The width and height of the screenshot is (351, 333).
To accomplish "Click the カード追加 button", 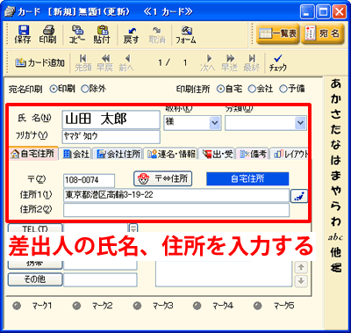I will 39,62.
